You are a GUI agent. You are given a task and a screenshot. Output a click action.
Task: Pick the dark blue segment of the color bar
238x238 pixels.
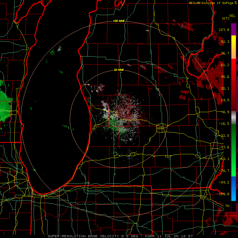point(234,182)
